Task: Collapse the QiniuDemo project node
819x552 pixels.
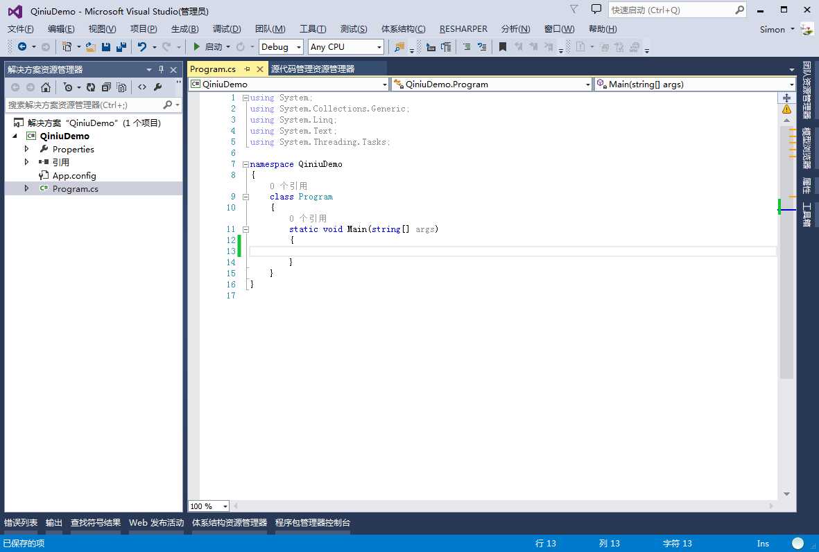Action: coord(15,136)
